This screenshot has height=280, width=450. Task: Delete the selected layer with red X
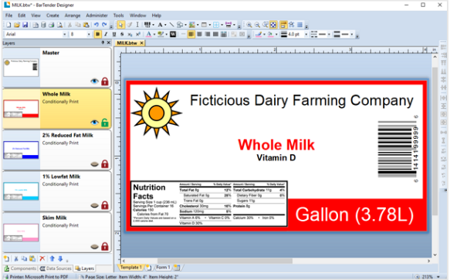coord(42,258)
